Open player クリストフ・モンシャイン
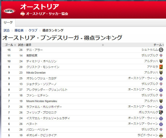Image resolution: width=166 pixels, height=138 pixels. [x=43, y=67]
